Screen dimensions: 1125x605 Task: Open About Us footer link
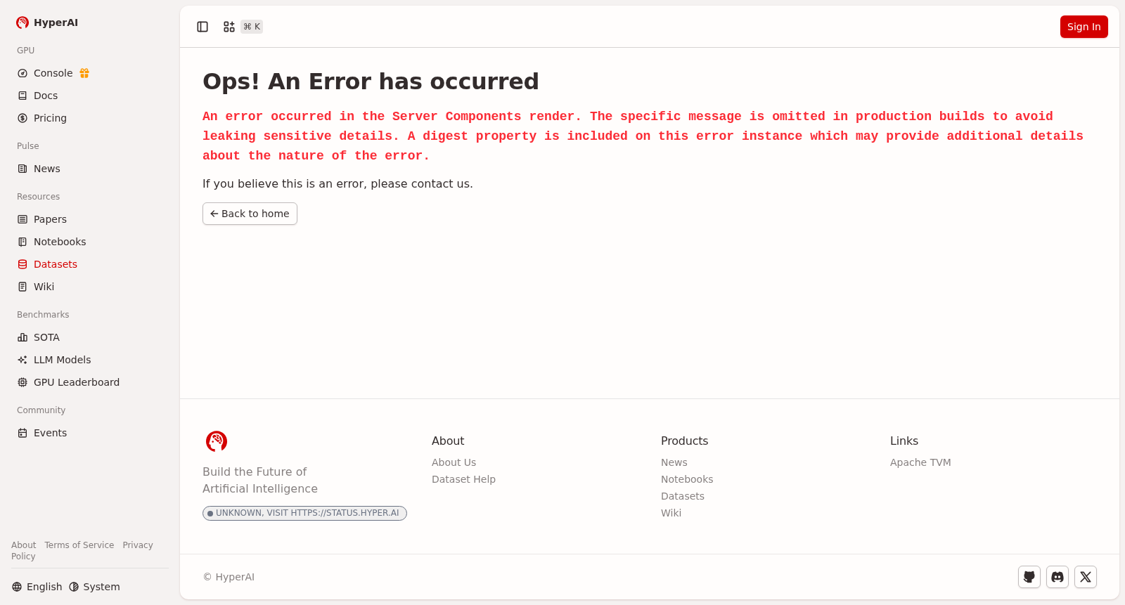[454, 462]
